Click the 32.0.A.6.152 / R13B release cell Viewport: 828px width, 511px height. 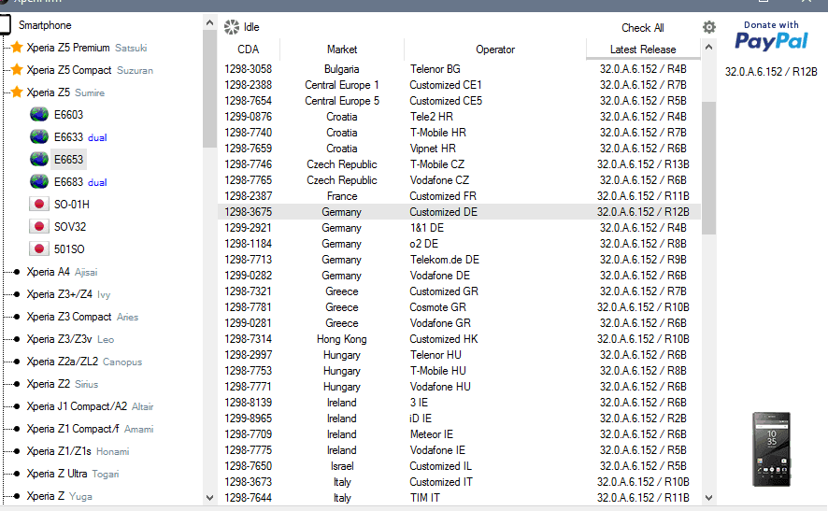643,164
